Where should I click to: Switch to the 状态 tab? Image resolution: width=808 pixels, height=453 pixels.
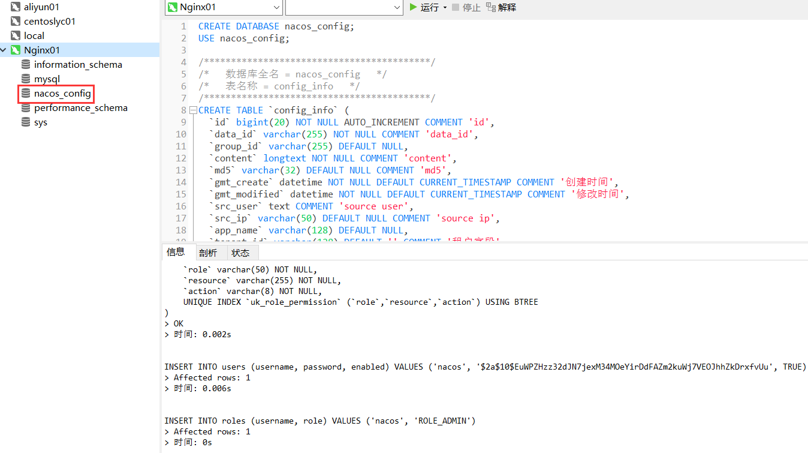point(240,253)
